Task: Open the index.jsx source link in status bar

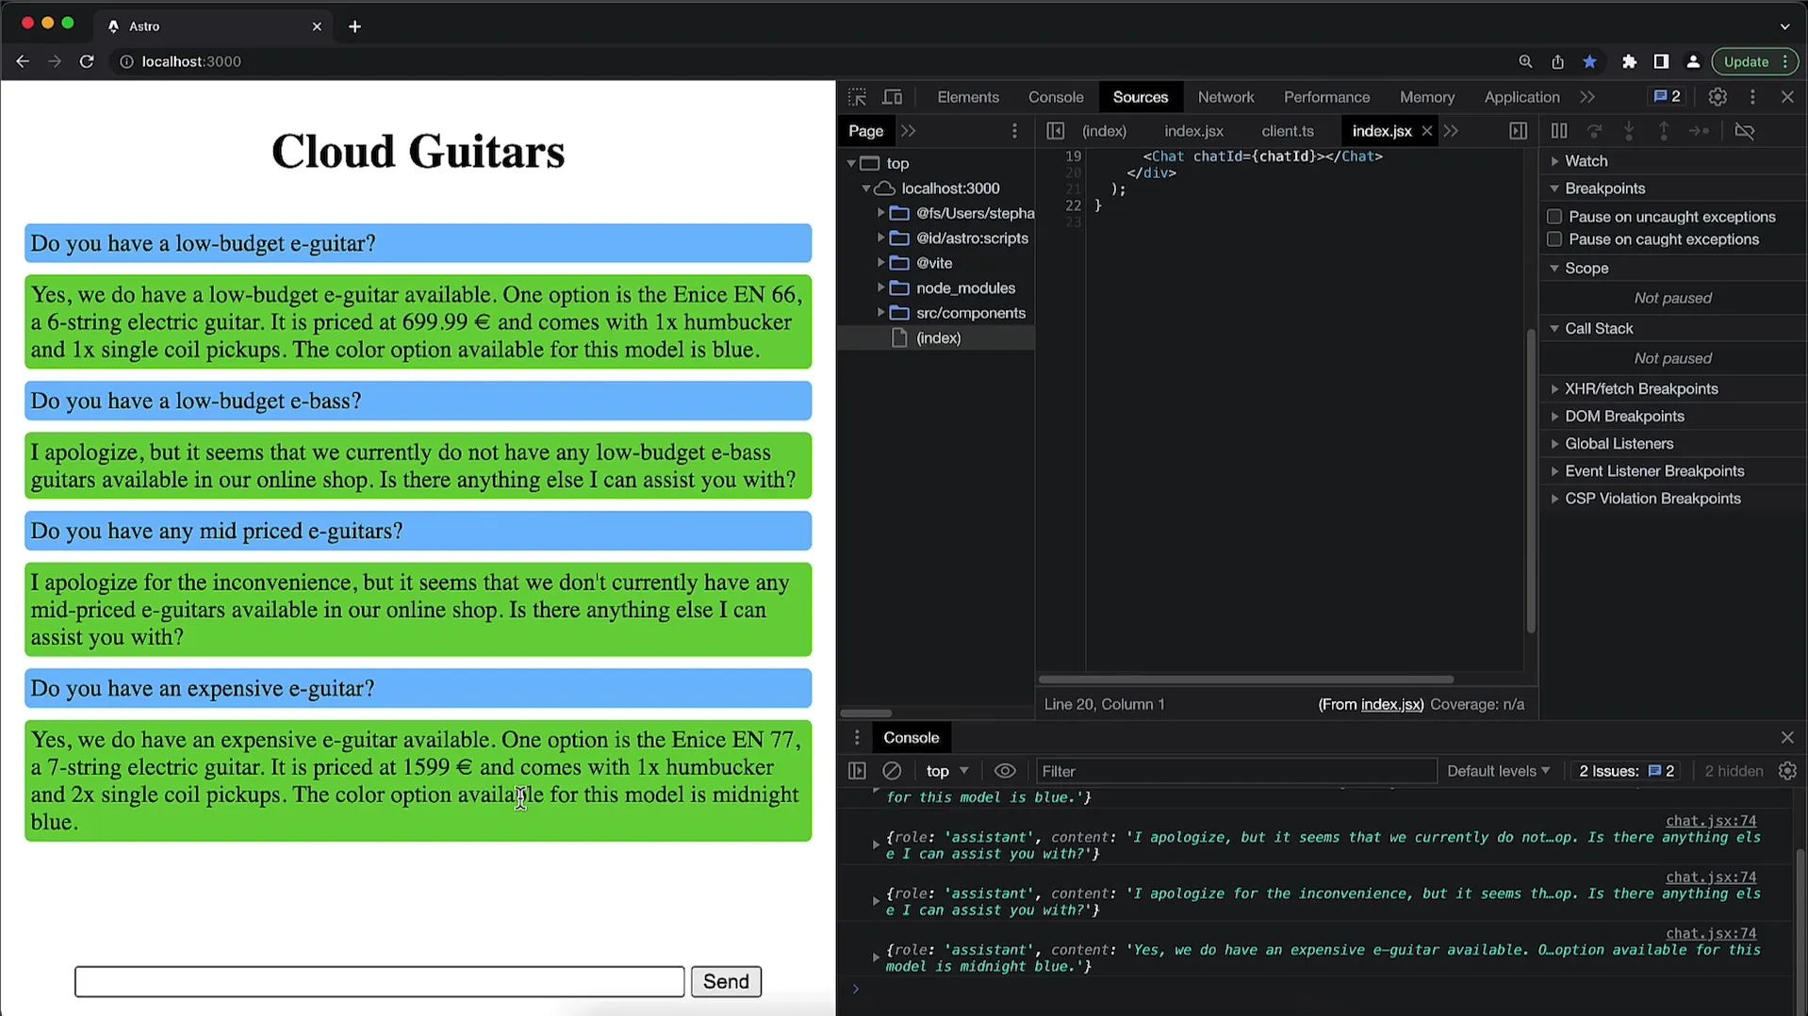Action: click(x=1391, y=705)
